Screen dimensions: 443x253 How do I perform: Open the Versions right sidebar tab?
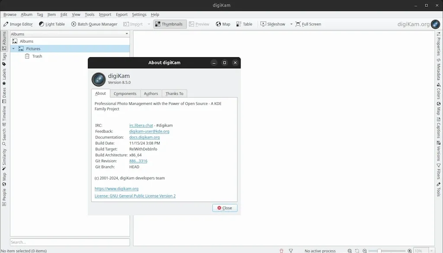pos(439,151)
